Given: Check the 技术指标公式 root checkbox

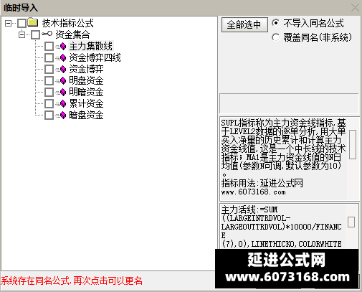Looking at the screenshot, I should [x=22, y=23].
